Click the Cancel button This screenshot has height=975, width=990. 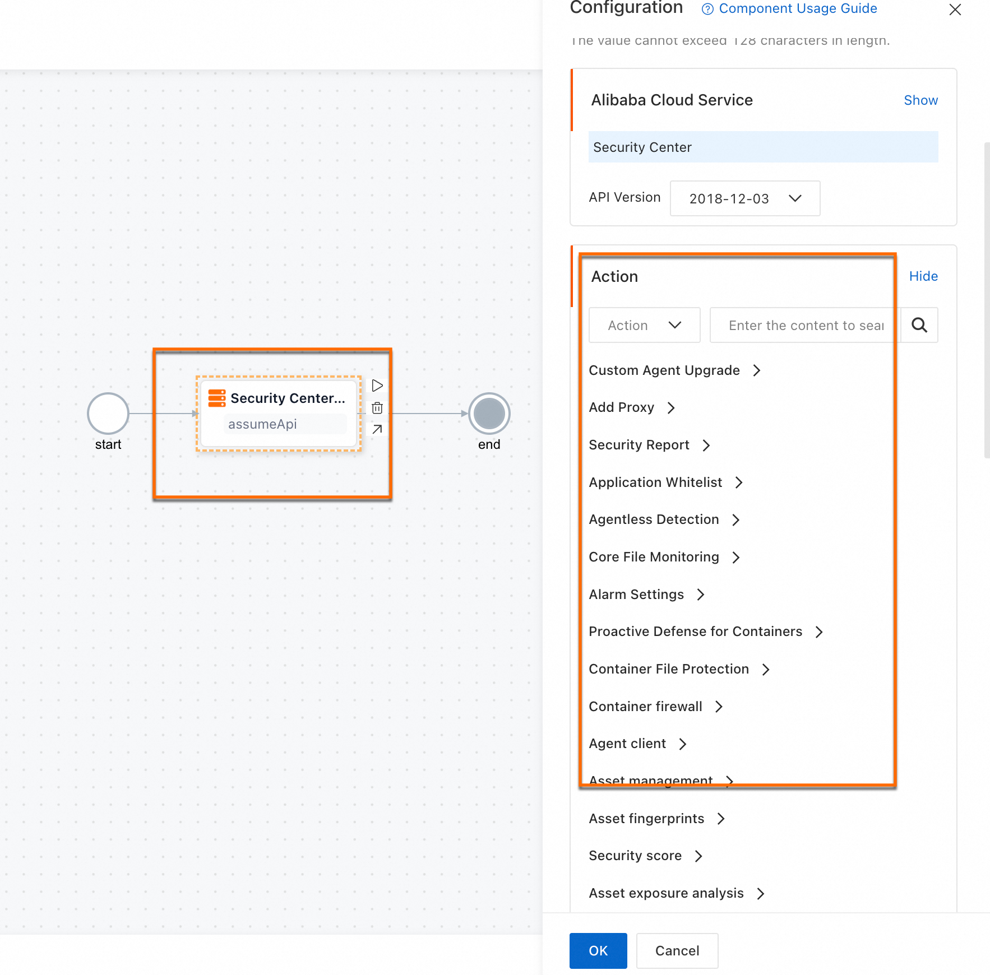pos(677,951)
